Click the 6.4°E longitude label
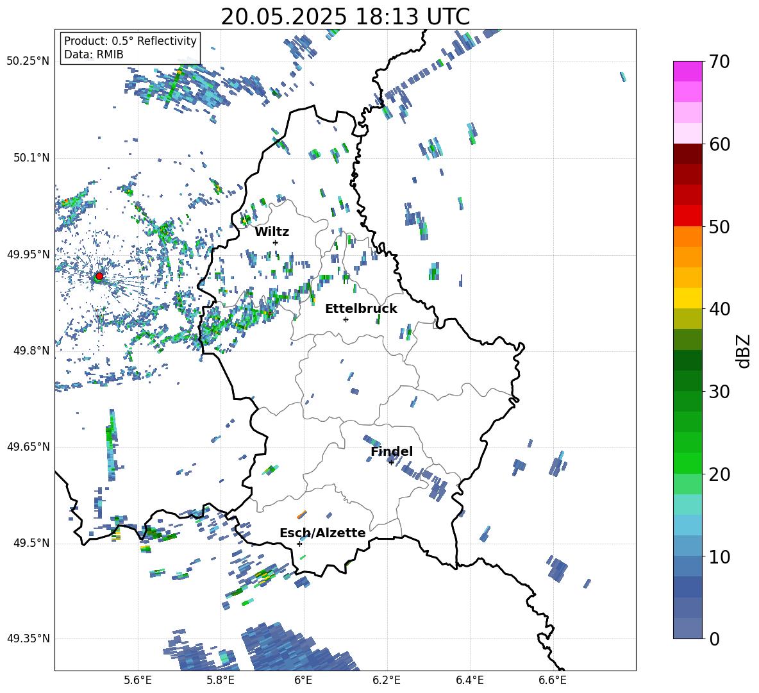The width and height of the screenshot is (759, 693). pos(469,680)
